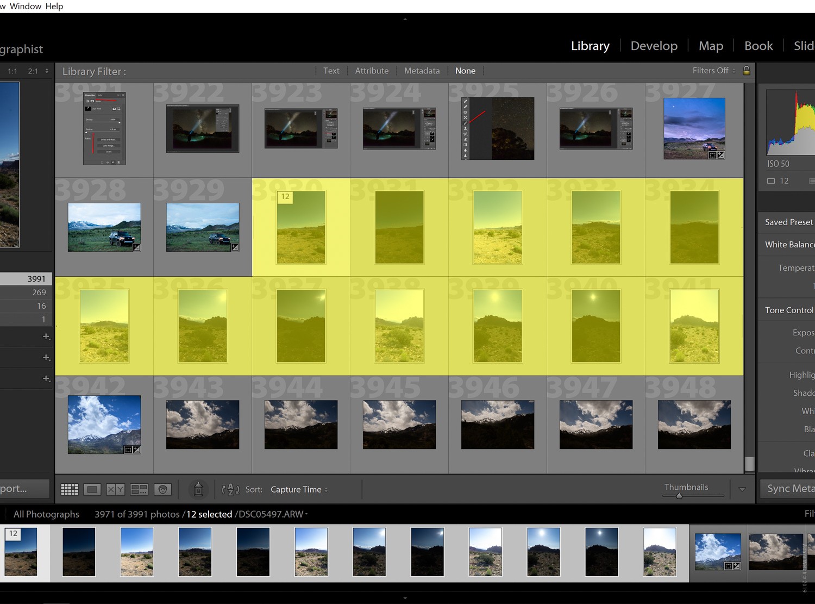815x604 pixels.
Task: Switch to Grid view in the toolbar
Action: coord(69,489)
